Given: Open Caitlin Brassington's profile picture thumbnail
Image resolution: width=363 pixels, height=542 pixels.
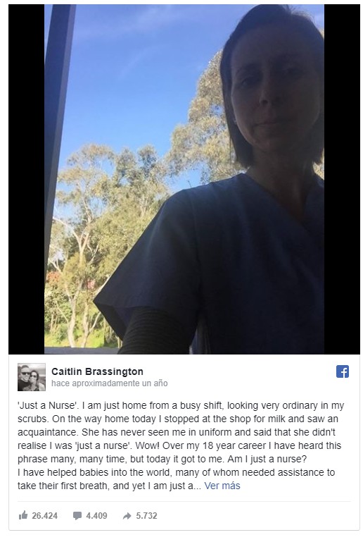Looking at the screenshot, I should (x=32, y=377).
